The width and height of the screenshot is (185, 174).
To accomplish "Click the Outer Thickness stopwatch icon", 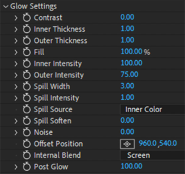I will click(27, 41).
